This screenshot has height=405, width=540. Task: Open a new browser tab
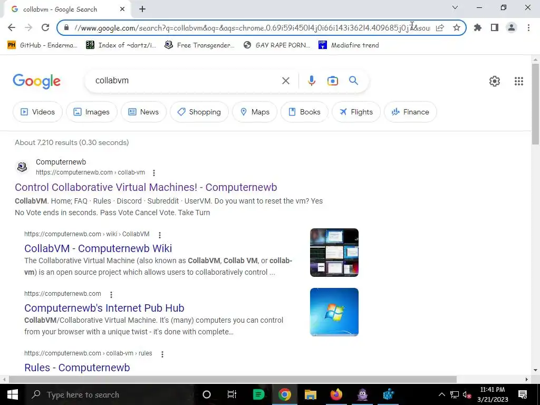142,9
